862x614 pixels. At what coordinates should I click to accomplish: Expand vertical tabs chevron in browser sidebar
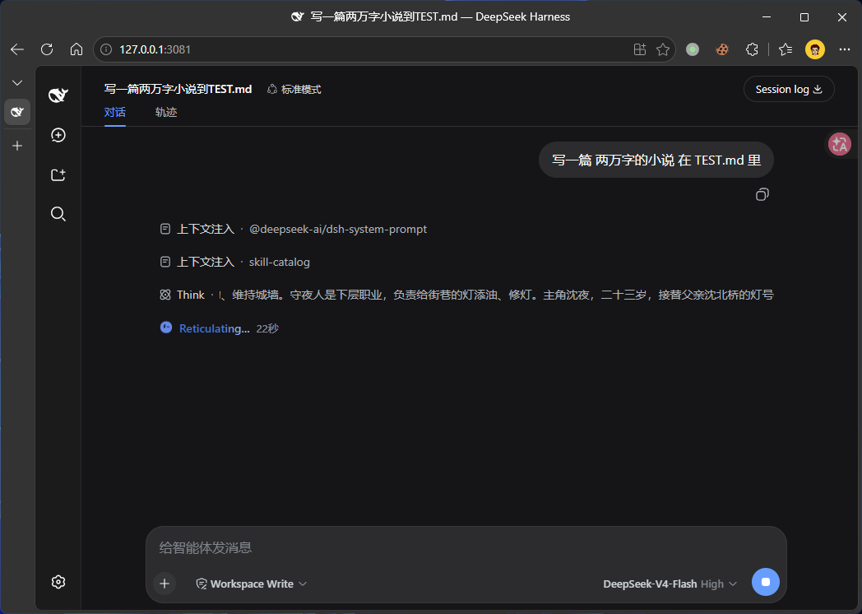point(17,82)
